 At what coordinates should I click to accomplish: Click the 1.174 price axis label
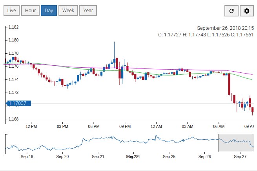pyautogui.click(x=13, y=79)
